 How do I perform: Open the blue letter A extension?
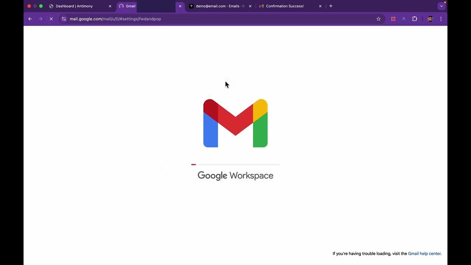pos(404,19)
